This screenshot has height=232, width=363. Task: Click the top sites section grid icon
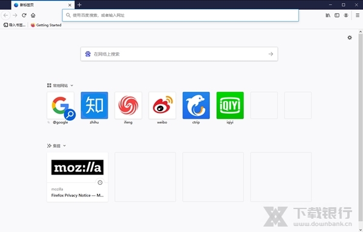[x=49, y=86]
